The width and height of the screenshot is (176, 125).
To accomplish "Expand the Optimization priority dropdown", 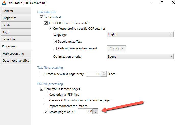I will [x=140, y=57].
